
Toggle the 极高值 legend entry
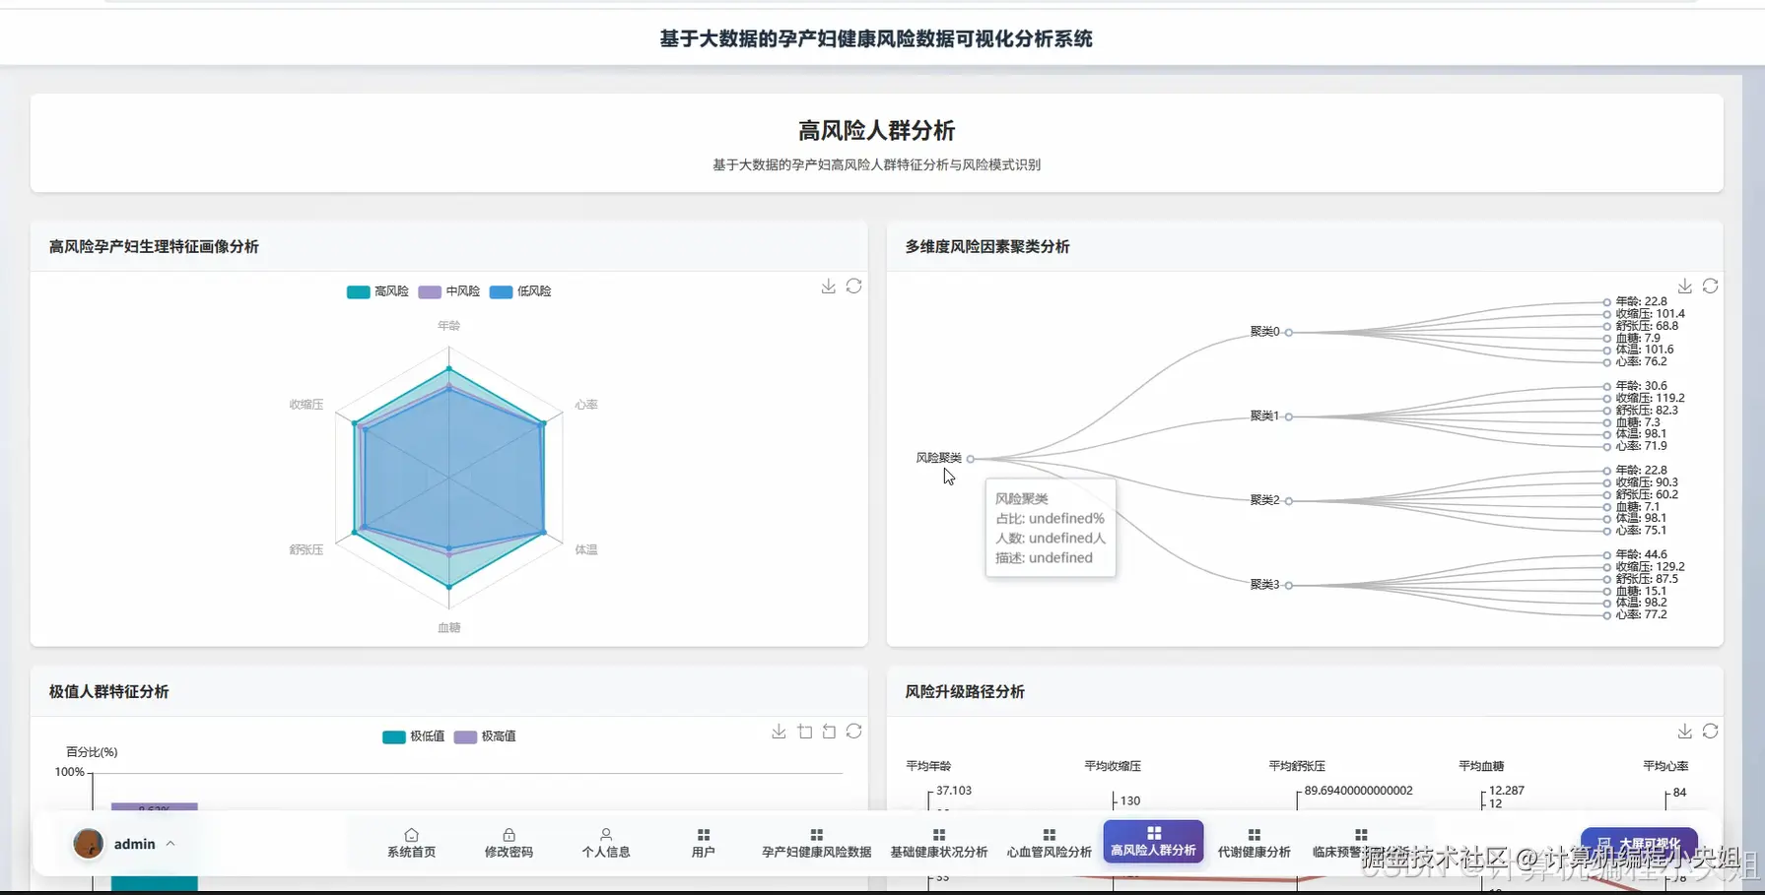485,736
